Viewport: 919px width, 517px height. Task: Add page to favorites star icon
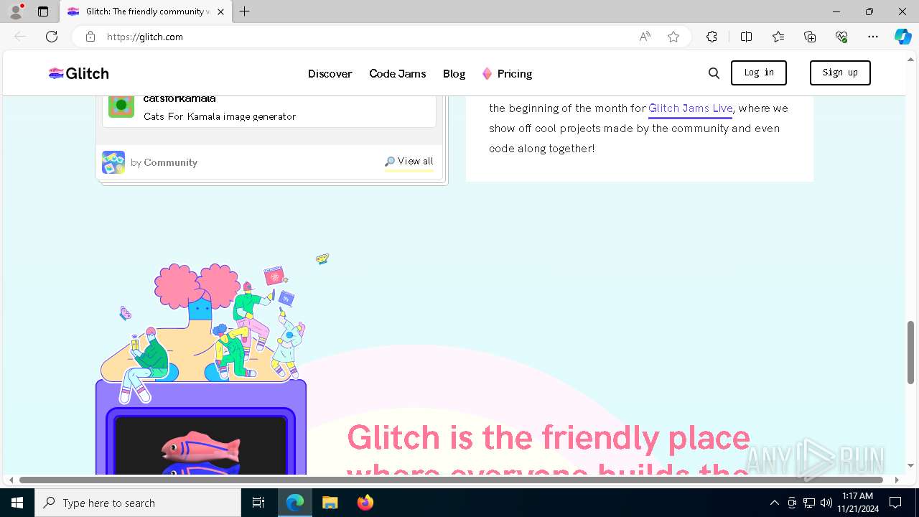tap(673, 37)
